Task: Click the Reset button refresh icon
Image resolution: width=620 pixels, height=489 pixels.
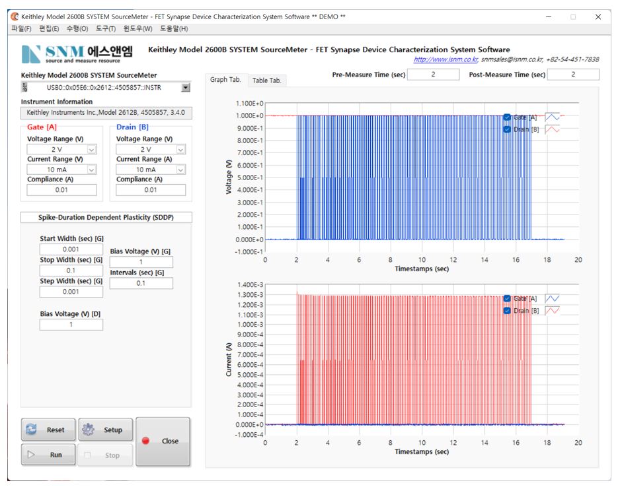Action: 32,430
